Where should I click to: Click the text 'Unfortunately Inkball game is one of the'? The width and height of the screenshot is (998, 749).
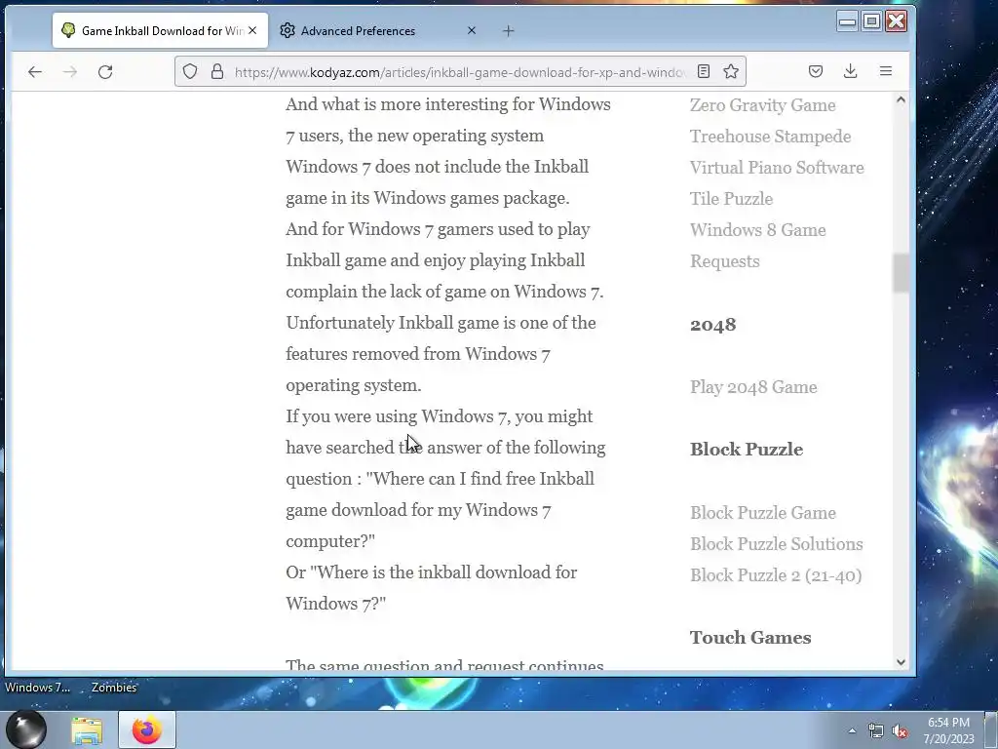[441, 323]
